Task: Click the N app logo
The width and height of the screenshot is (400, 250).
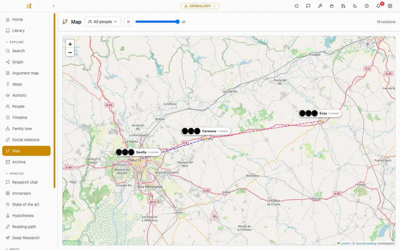Action: pos(29,6)
